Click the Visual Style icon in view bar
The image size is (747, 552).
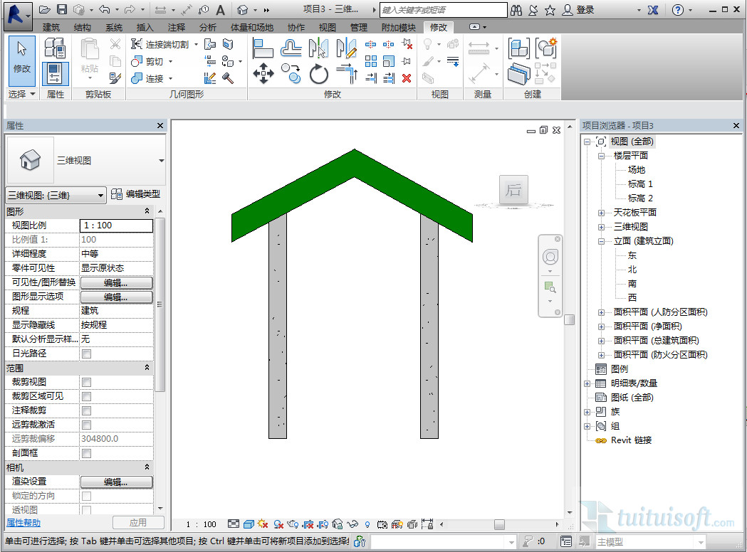pos(249,524)
